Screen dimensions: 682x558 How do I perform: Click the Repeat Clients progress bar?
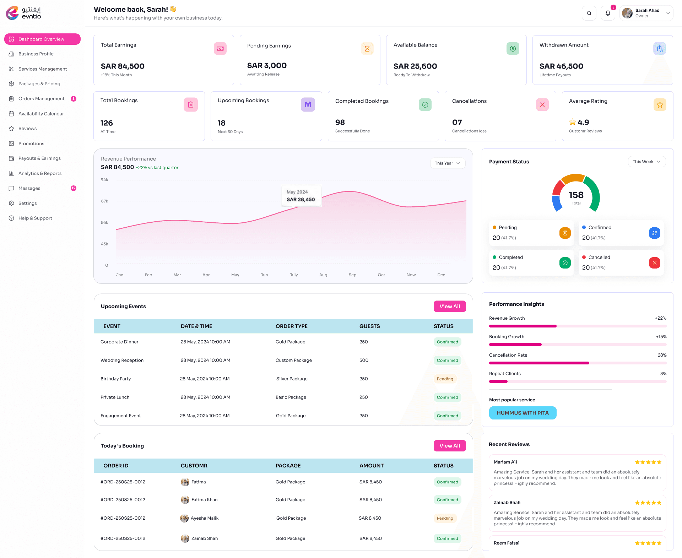578,381
